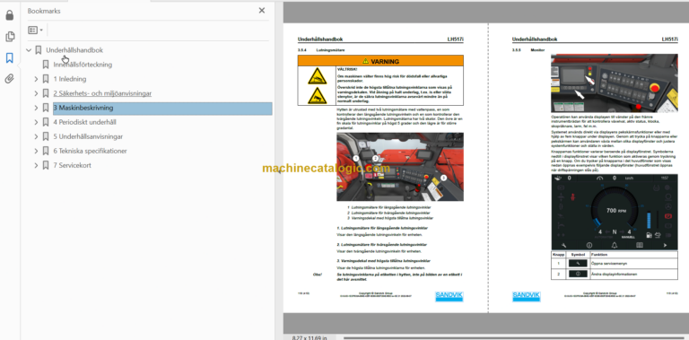Expand the 3 Maskinbeskrivning bookmark
Screen dimensions: 689x340
[36, 108]
